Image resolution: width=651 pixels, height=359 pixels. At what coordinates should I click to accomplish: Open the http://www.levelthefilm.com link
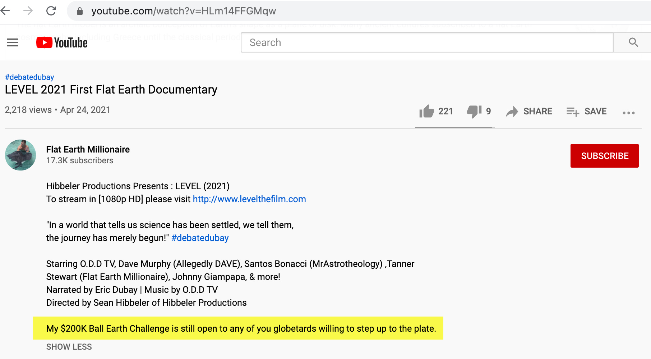point(249,199)
